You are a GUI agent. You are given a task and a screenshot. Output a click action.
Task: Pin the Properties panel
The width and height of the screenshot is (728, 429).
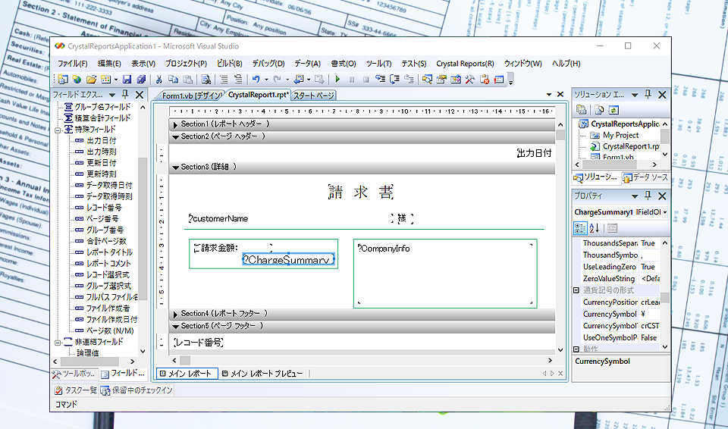648,196
